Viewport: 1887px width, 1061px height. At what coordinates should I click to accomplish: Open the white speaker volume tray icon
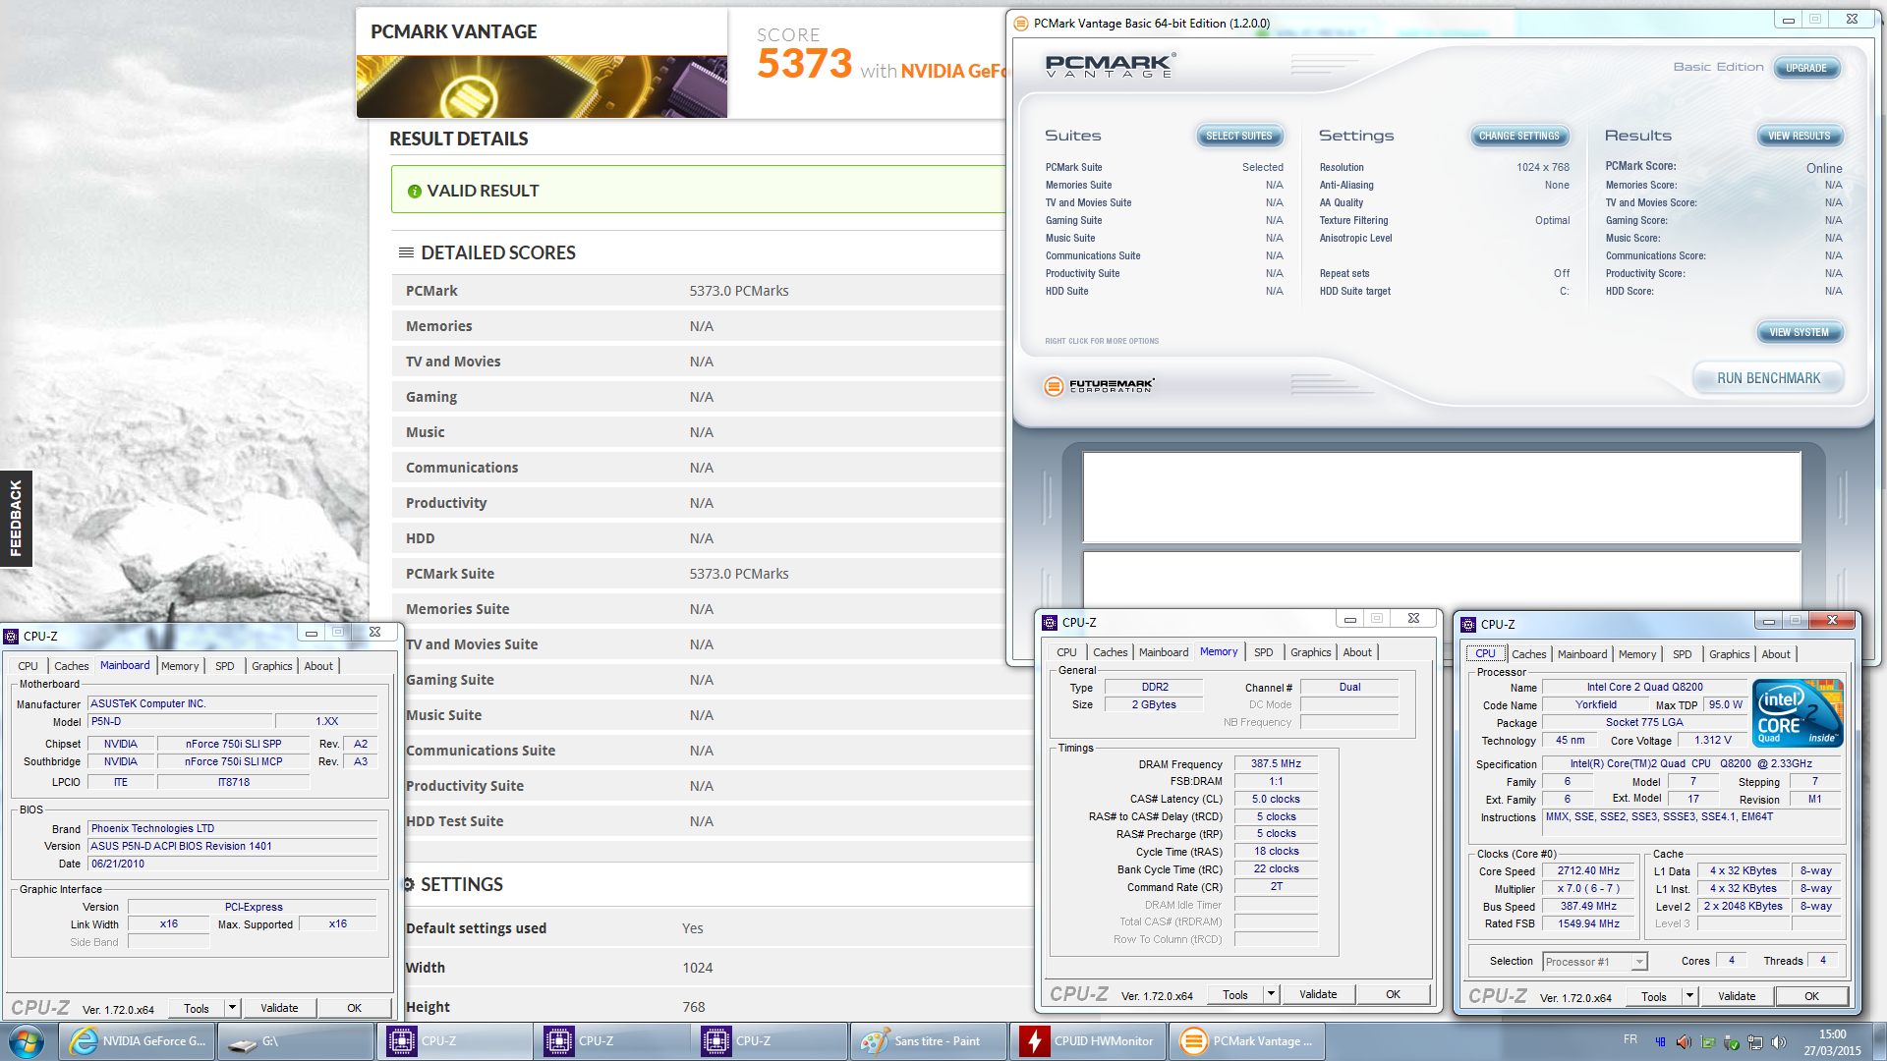click(x=1778, y=1042)
